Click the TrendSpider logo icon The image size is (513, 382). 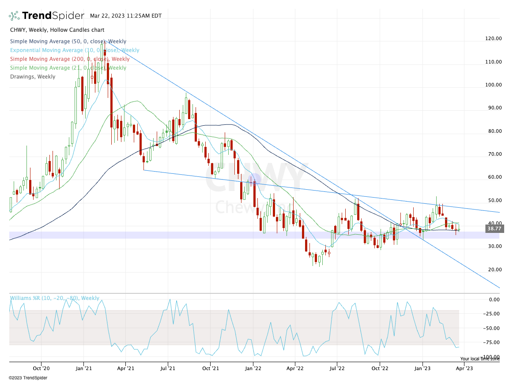tap(15, 16)
